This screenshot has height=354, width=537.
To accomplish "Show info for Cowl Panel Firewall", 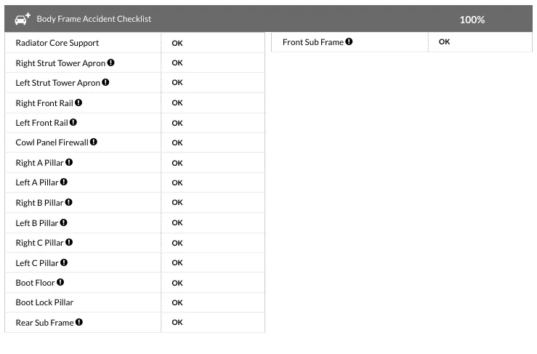I will (94, 142).
